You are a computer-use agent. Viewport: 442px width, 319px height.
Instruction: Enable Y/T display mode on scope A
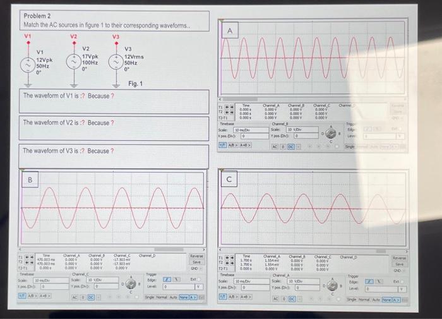222,145
